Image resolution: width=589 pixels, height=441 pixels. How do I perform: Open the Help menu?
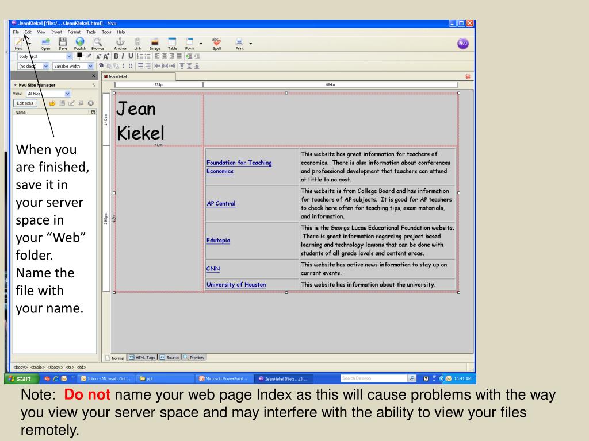click(x=121, y=32)
